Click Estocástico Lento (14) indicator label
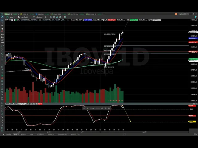The width and height of the screenshot is (198, 148). (x=13, y=104)
